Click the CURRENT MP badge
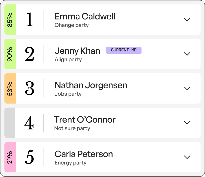The width and height of the screenshot is (205, 177). pyautogui.click(x=124, y=50)
